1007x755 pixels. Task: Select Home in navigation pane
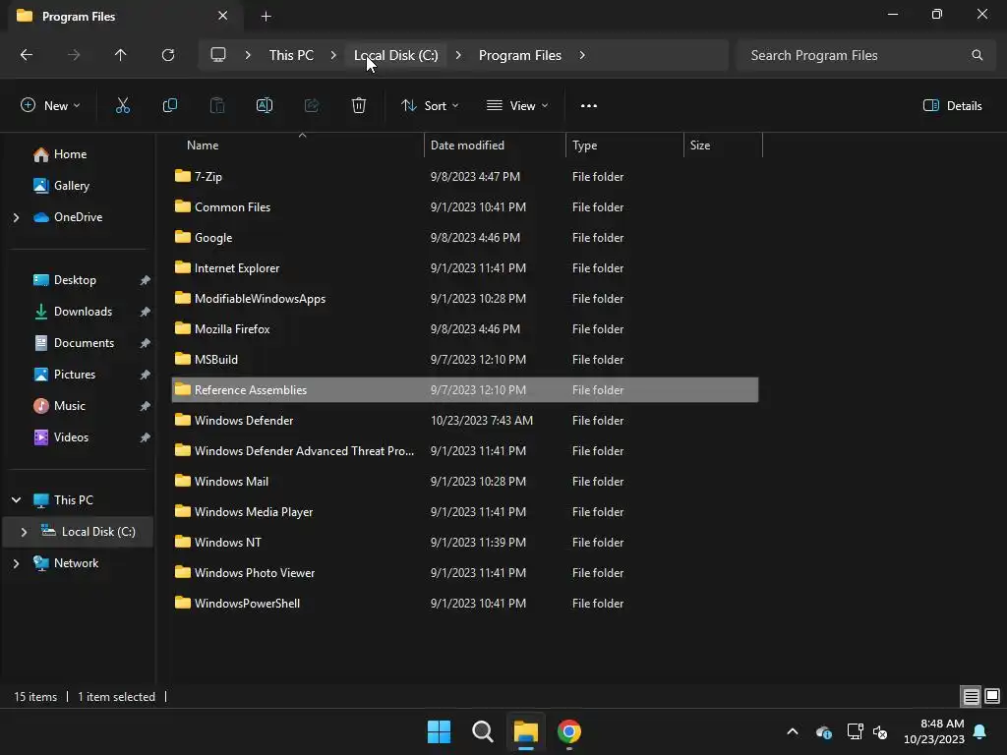click(70, 154)
